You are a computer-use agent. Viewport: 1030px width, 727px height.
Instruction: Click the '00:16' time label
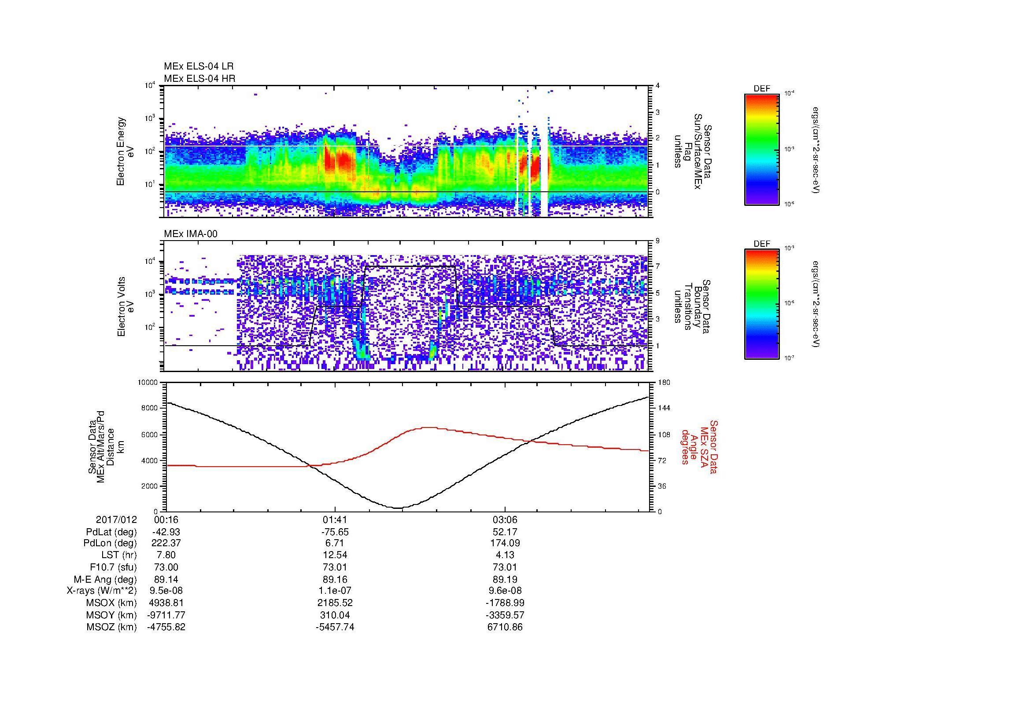(166, 519)
